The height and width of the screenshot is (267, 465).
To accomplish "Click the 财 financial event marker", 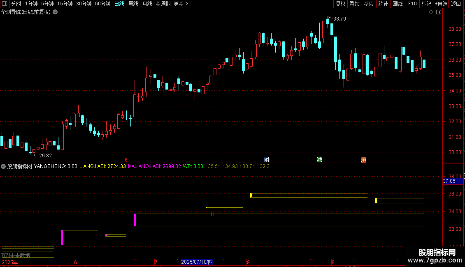I will pos(267,160).
